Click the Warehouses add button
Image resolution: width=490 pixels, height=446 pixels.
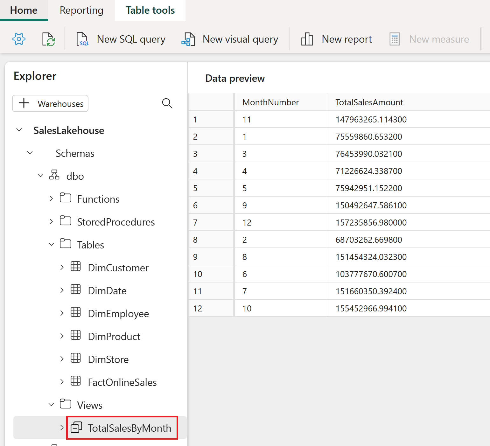coord(50,103)
